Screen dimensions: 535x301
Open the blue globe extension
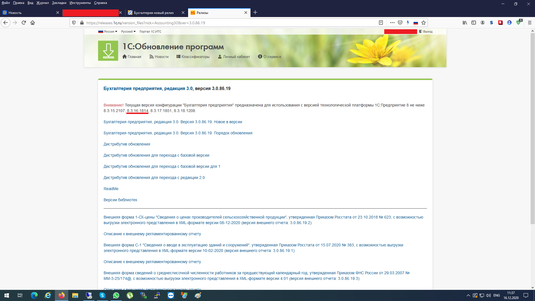(509, 23)
